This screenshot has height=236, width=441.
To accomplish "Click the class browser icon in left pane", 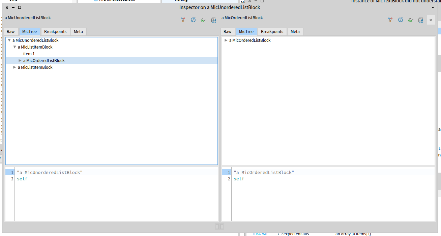I will click(x=213, y=20).
